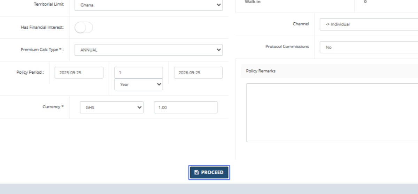
Task: Expand the Premium Calc Type dropdown
Action: click(x=148, y=50)
